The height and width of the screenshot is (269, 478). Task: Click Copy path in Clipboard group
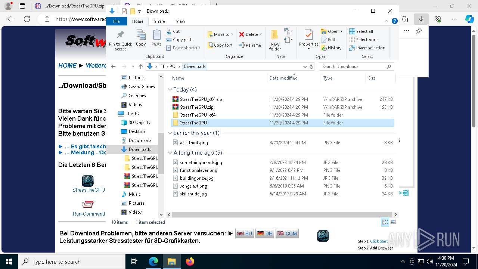pos(179,40)
